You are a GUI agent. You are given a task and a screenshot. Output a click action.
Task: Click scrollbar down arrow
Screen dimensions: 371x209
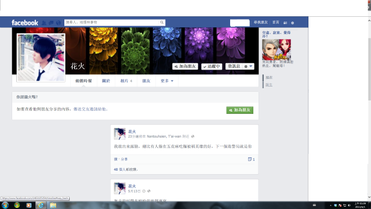(369, 197)
